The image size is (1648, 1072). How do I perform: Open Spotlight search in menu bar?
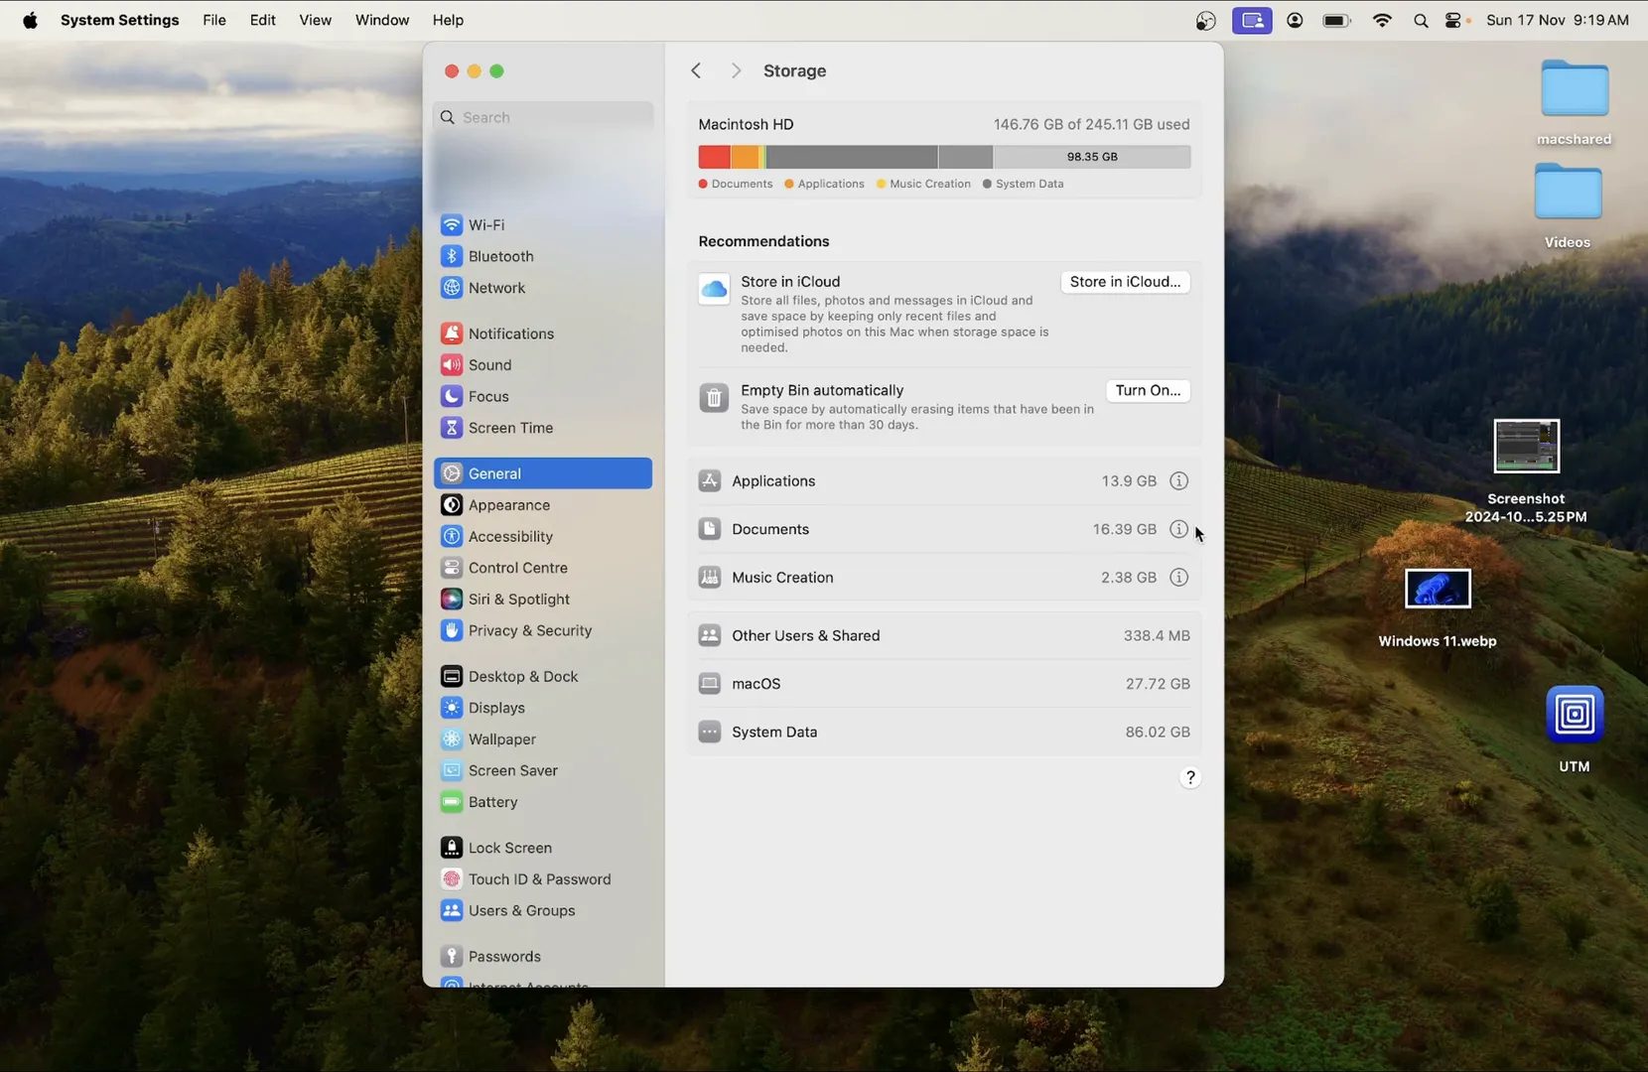tap(1421, 20)
